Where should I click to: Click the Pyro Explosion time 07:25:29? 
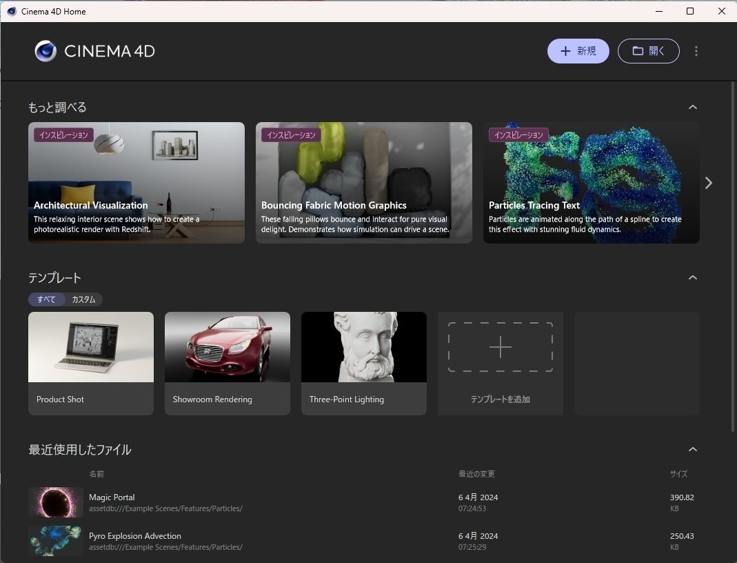point(472,547)
